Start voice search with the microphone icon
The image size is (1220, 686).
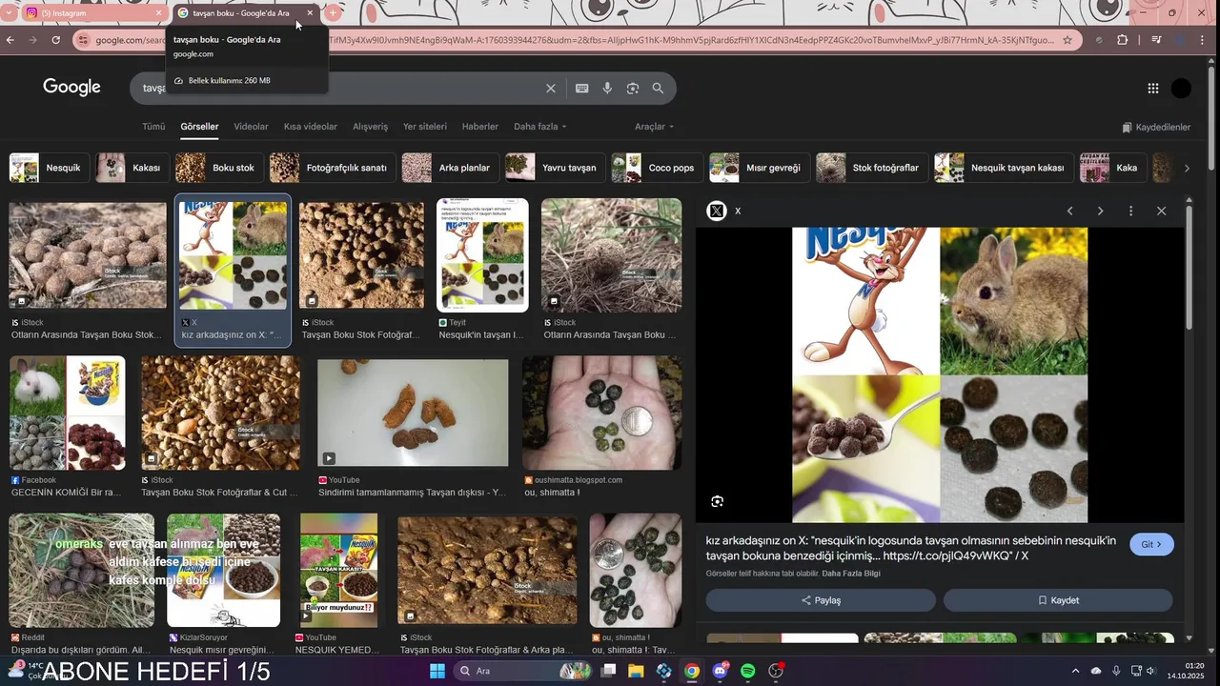(607, 89)
